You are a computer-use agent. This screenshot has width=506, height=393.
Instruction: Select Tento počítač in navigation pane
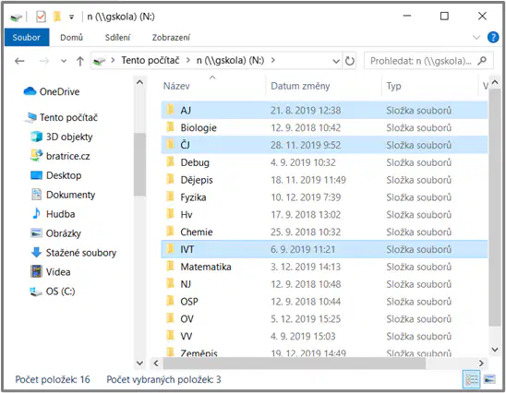click(61, 117)
